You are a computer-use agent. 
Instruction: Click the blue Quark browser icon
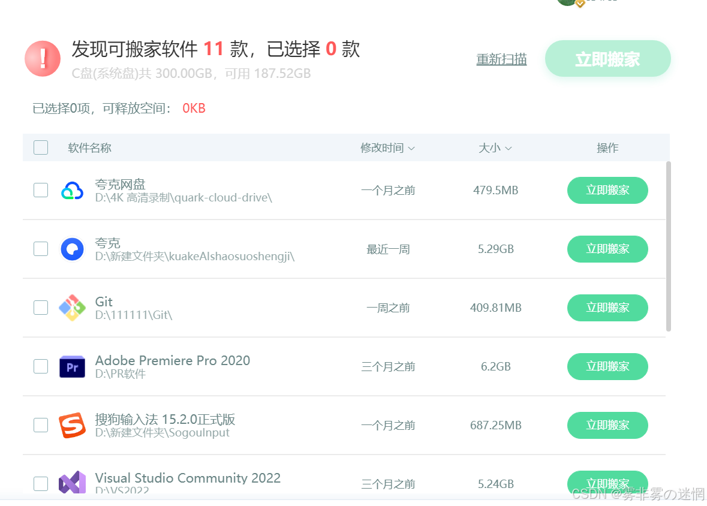[x=72, y=249]
